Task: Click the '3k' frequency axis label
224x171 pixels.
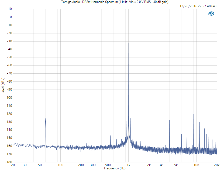Action: pyautogui.click(x=161, y=165)
